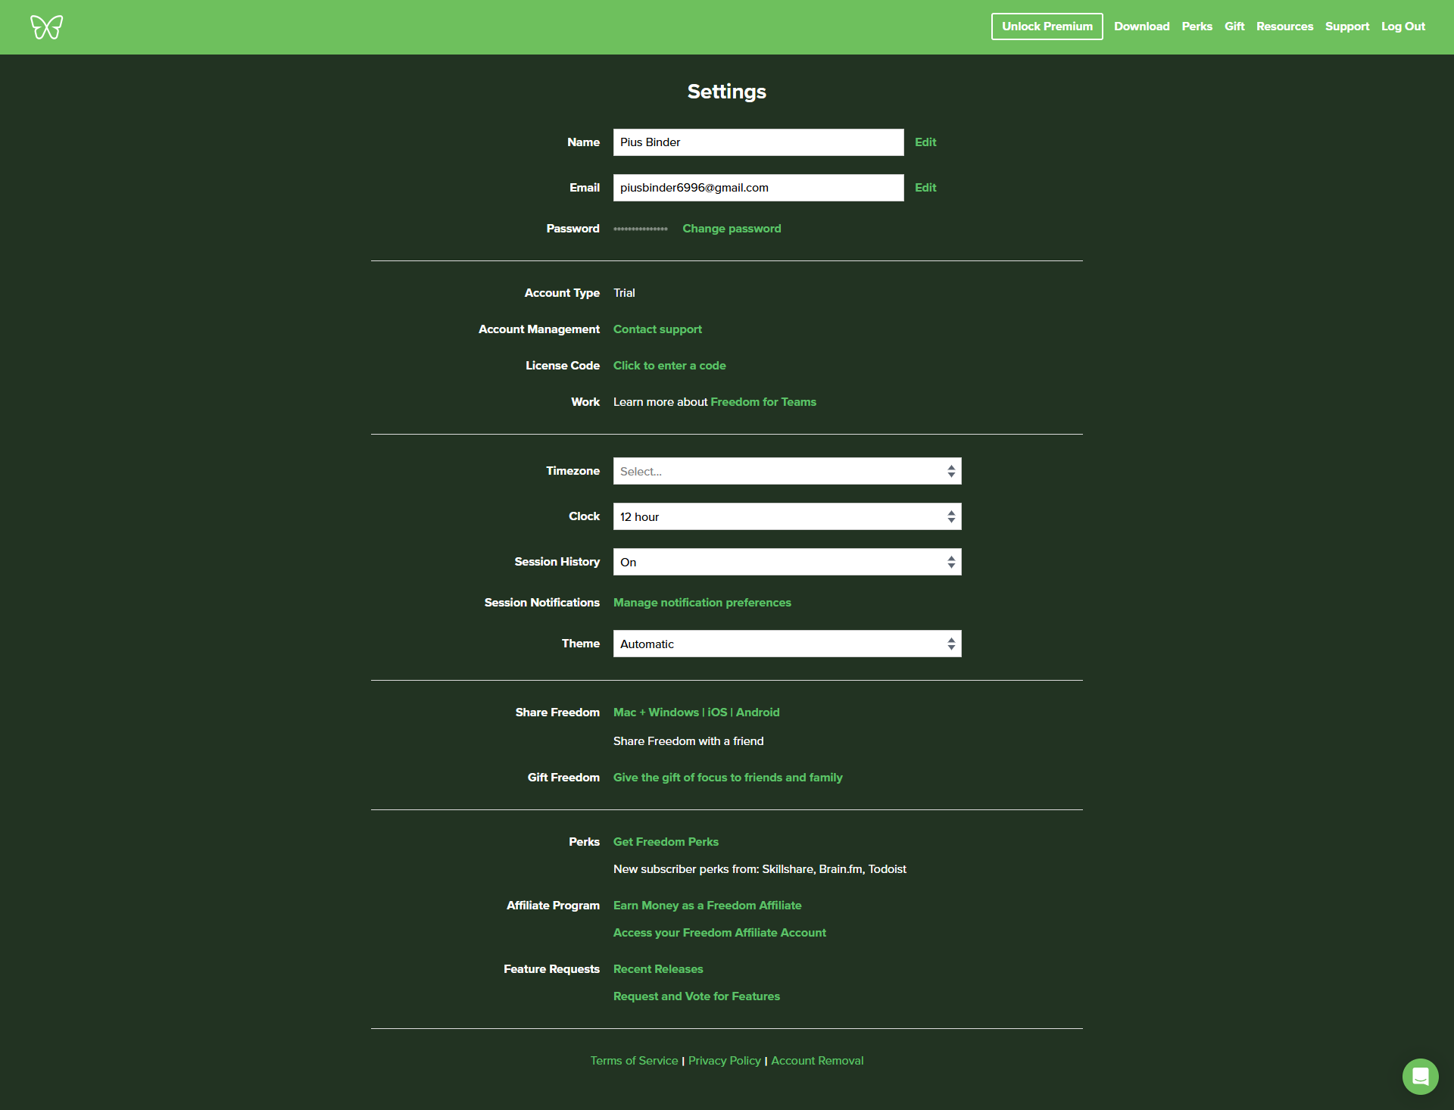Click Manage notification preferences link

pyautogui.click(x=702, y=603)
